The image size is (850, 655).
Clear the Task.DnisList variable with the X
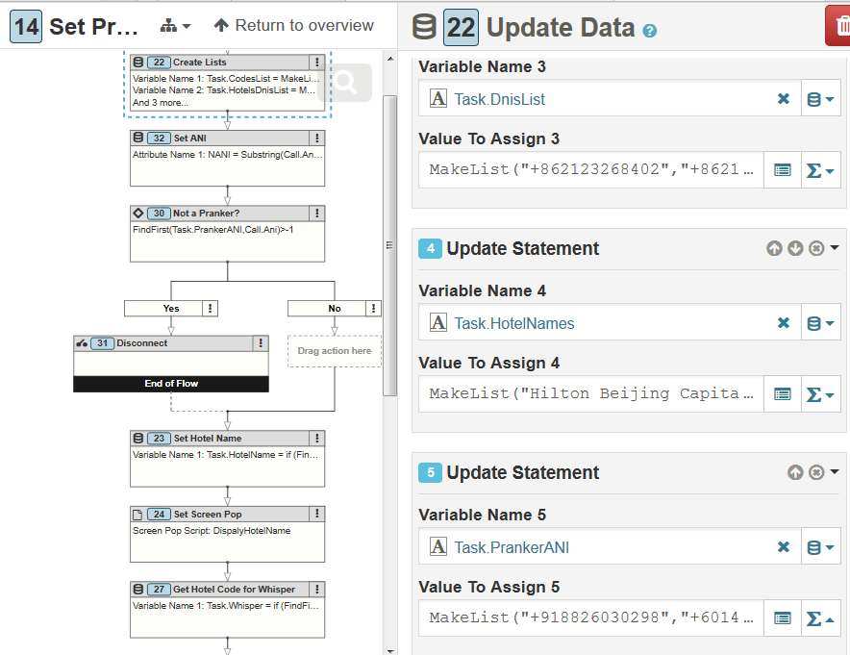[784, 99]
